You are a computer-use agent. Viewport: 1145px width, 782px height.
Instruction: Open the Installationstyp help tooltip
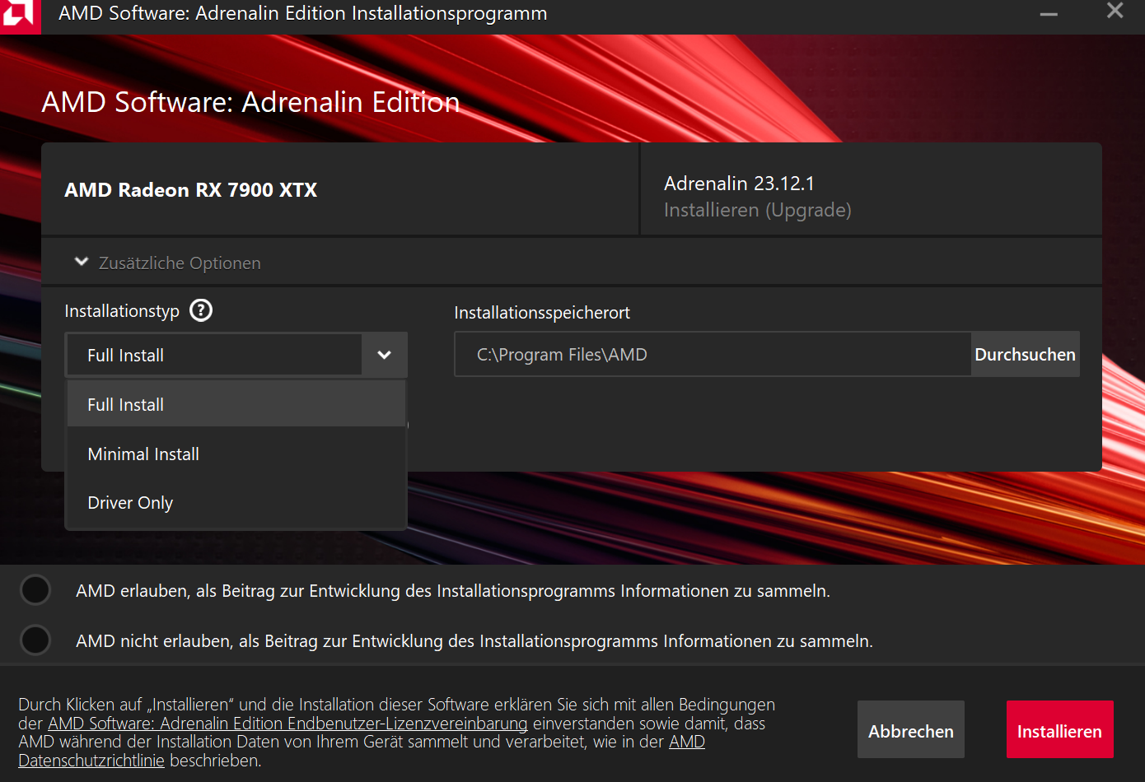tap(200, 310)
